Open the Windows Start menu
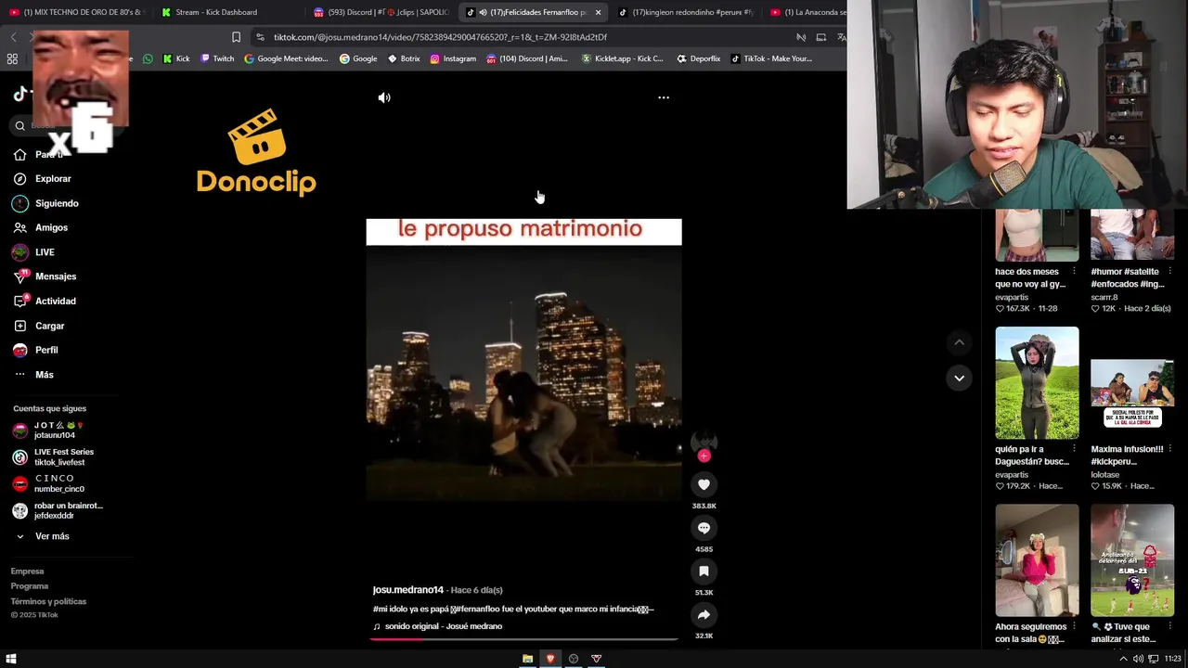The image size is (1188, 668). (x=11, y=659)
